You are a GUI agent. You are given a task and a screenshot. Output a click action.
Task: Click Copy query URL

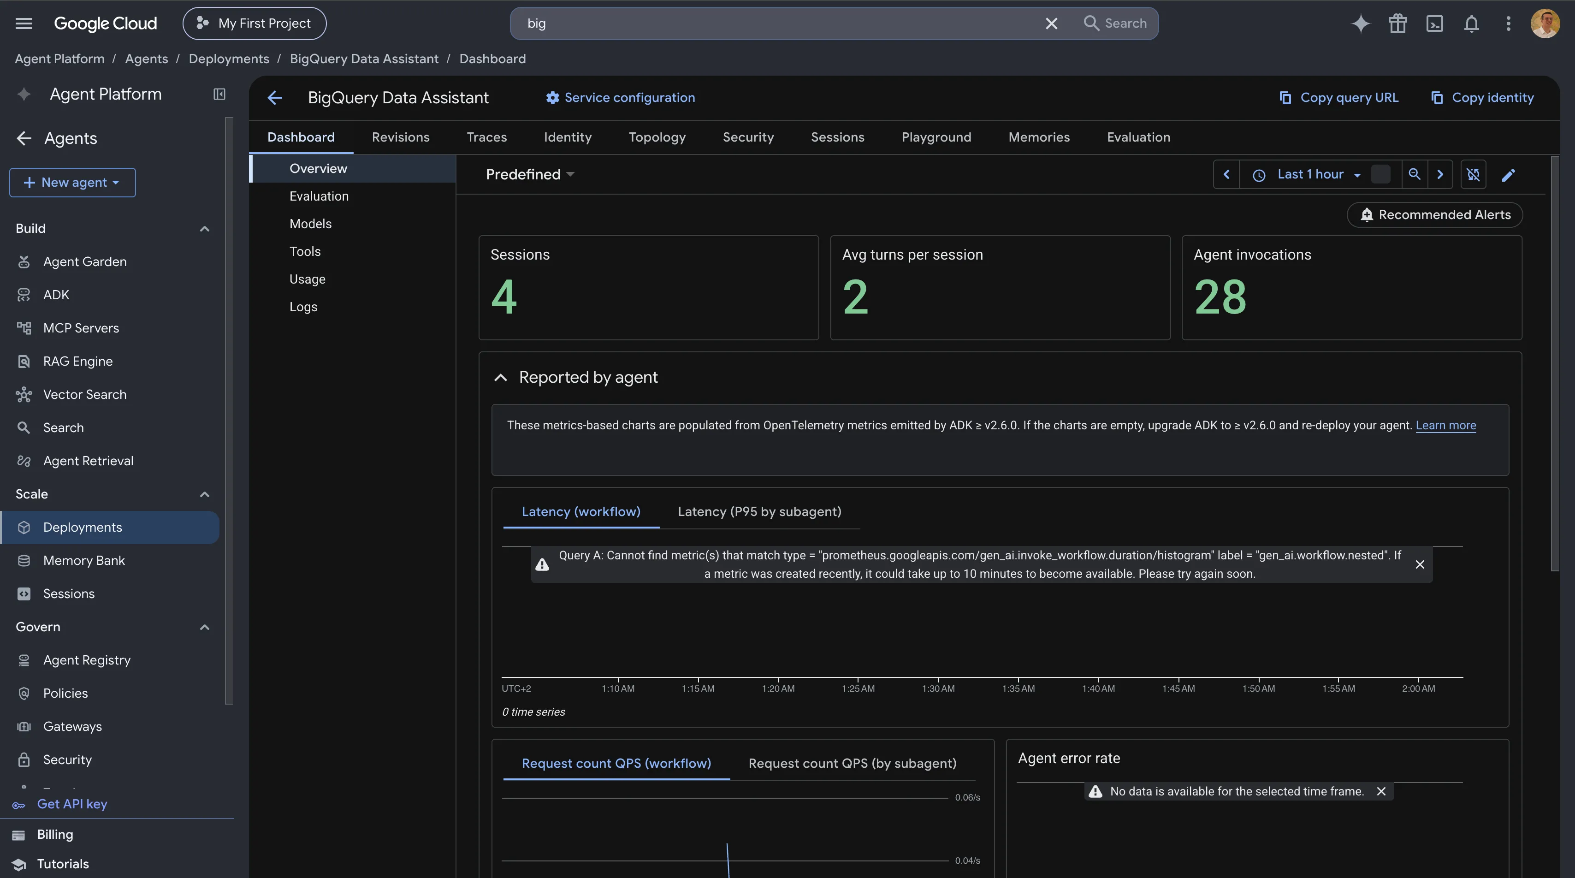tap(1338, 98)
